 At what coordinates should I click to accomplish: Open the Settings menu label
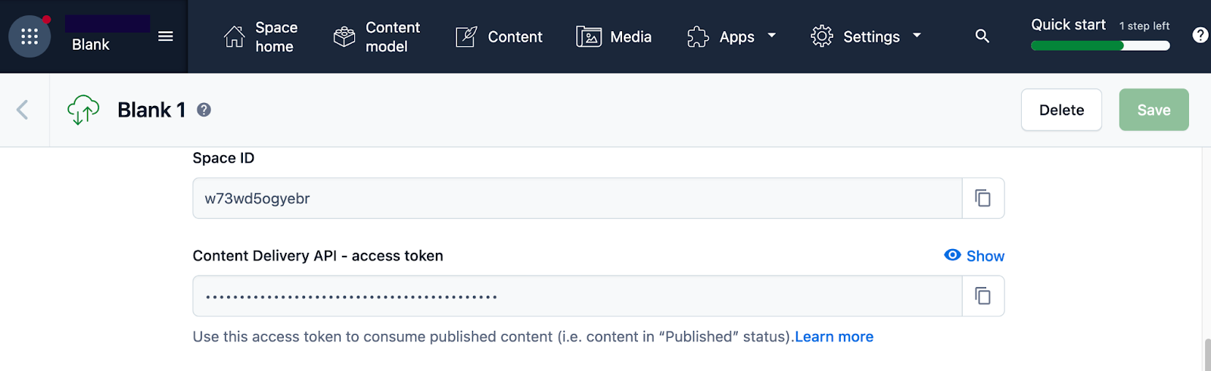[x=871, y=36]
